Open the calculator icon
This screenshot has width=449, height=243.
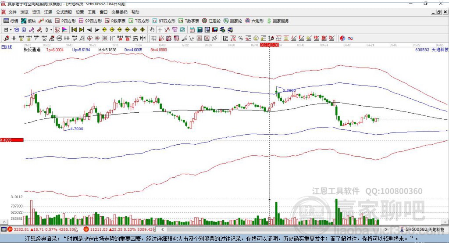click(x=200, y=30)
